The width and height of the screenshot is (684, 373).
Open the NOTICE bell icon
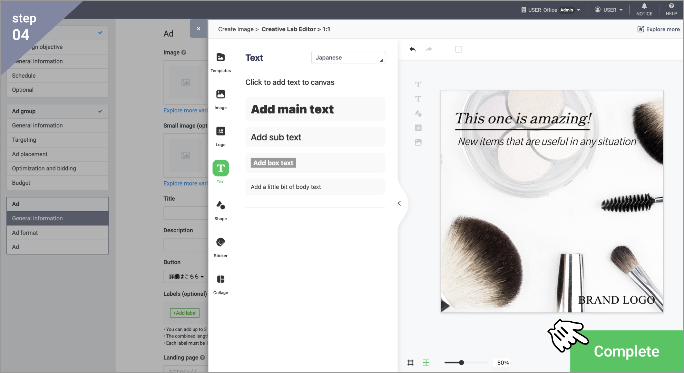[x=644, y=6]
